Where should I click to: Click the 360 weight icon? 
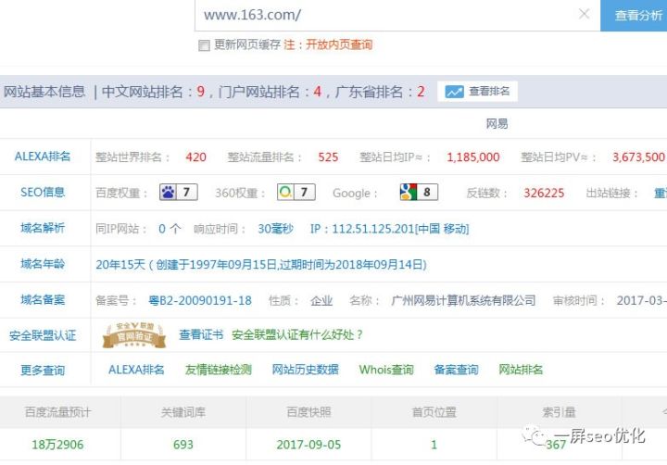(285, 193)
